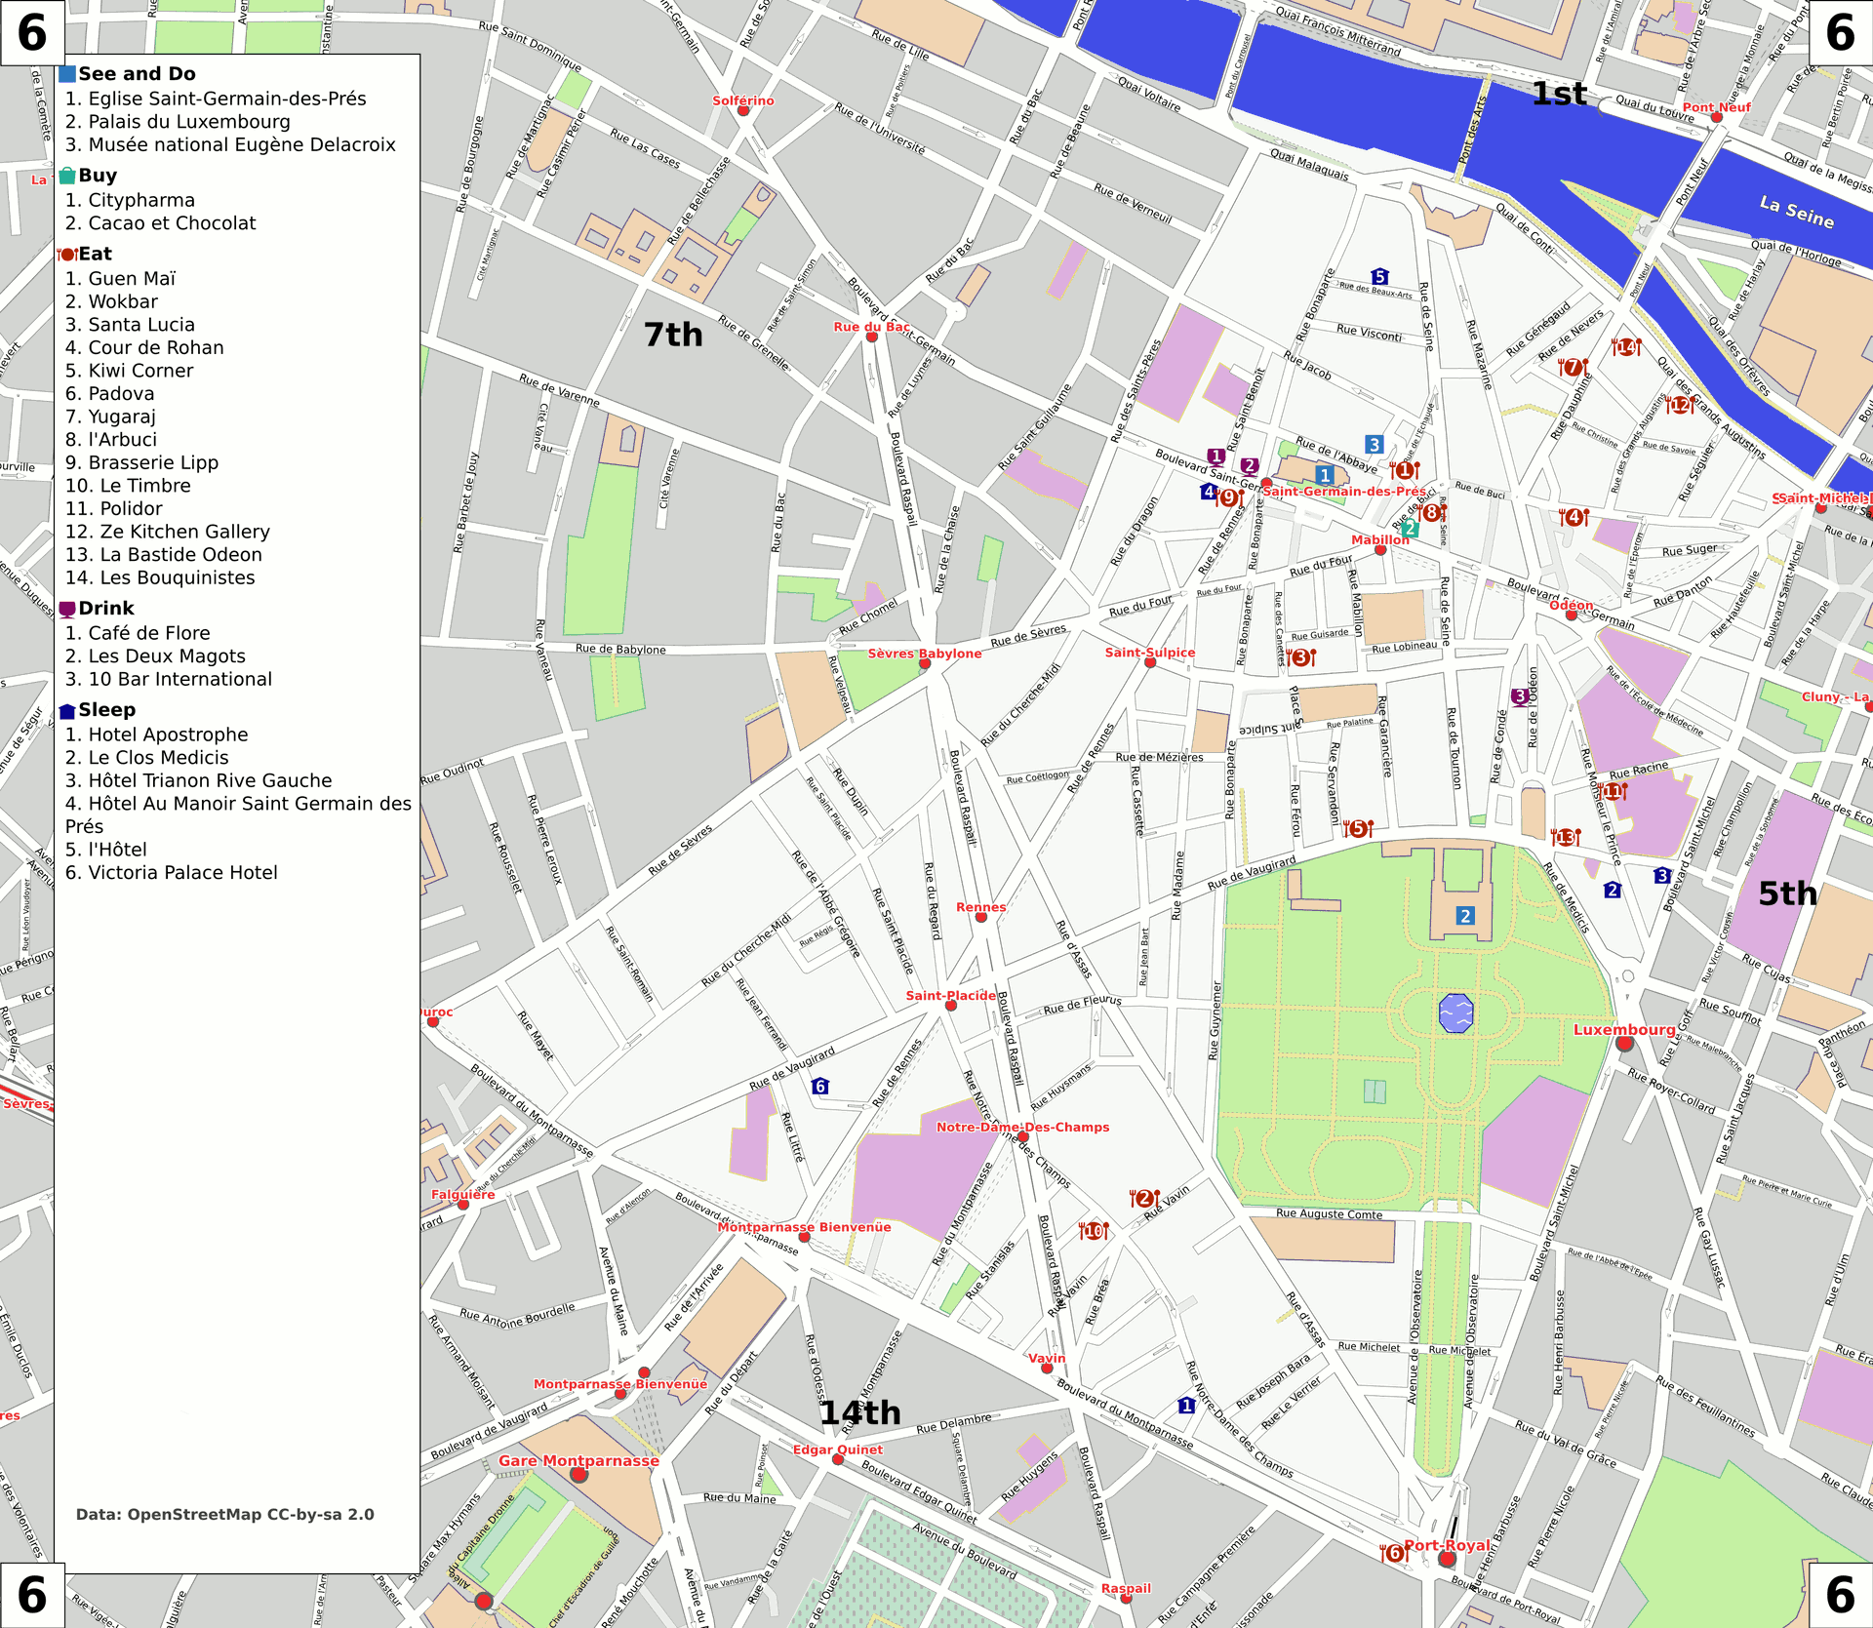Image resolution: width=1873 pixels, height=1628 pixels.
Task: Click the red Odéon station label
Action: 1572,605
